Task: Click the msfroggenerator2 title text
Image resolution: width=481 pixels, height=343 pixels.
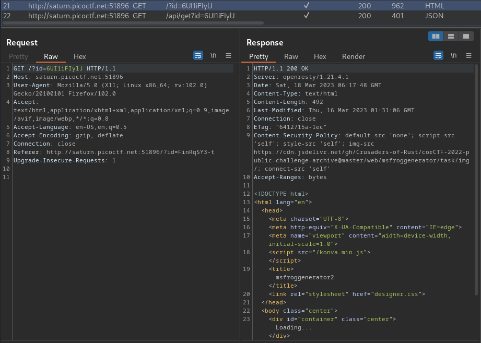Action: click(305, 277)
